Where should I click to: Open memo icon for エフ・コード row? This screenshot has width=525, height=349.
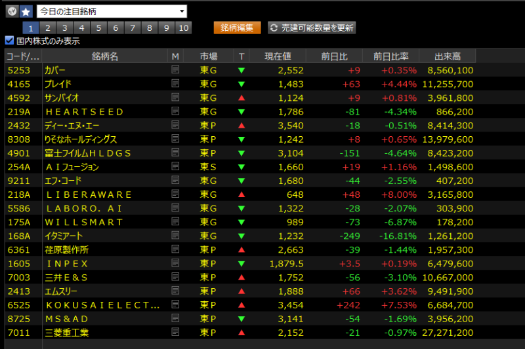[175, 180]
